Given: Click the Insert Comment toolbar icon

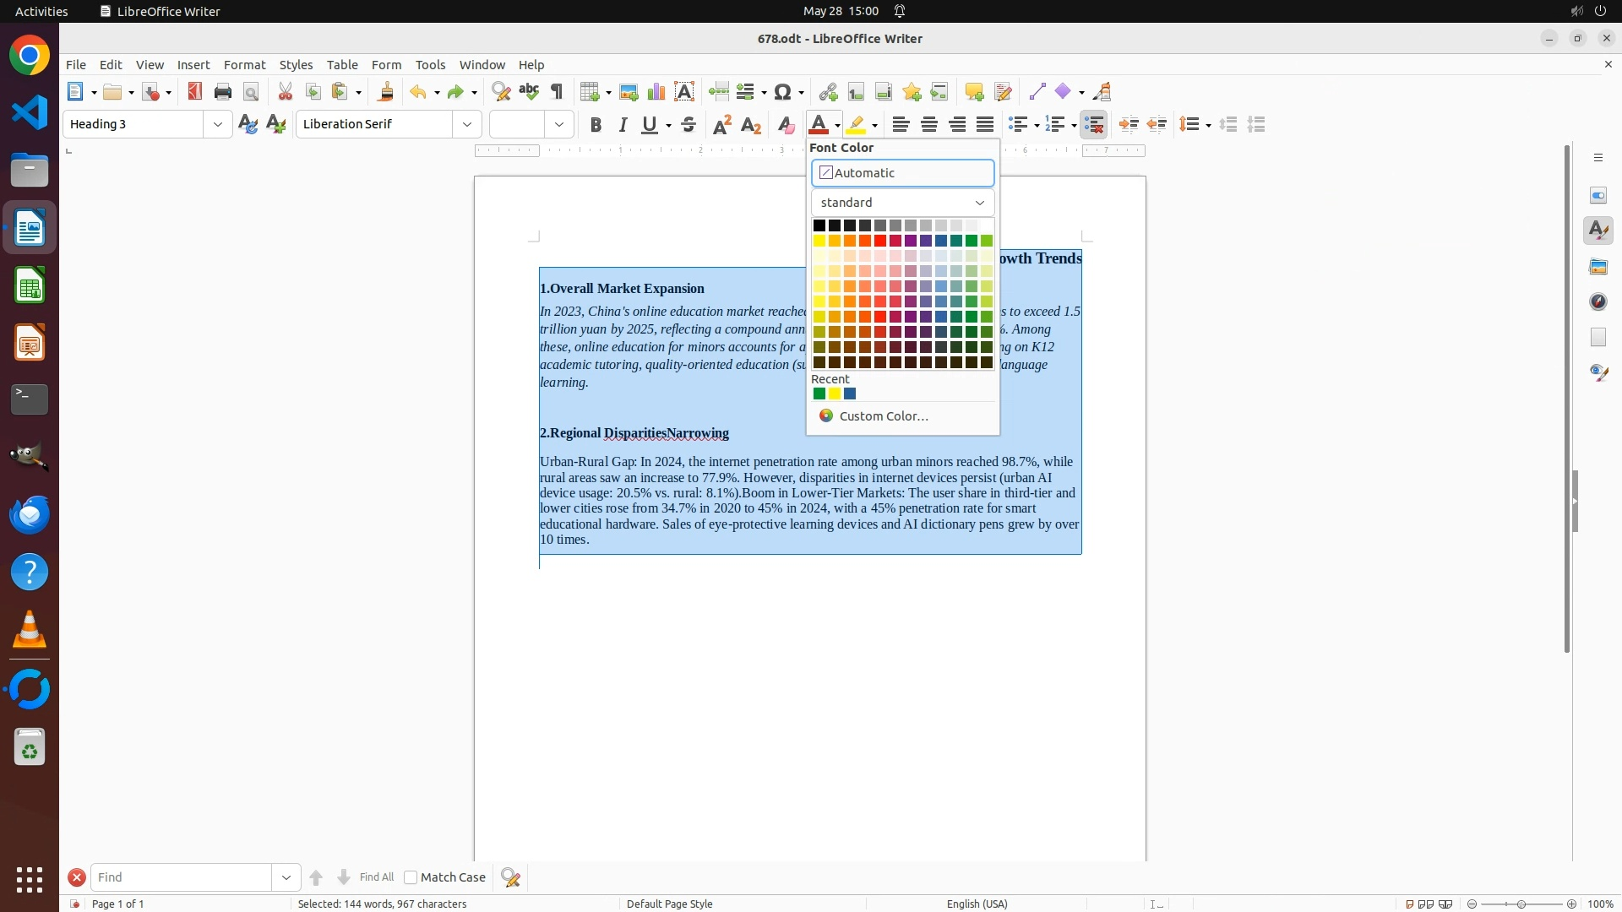Looking at the screenshot, I should [x=974, y=92].
